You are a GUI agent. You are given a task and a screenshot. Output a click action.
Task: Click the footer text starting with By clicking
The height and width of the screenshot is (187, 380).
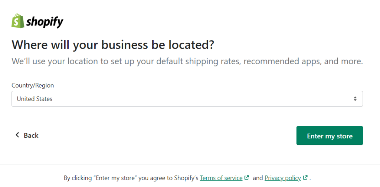[x=187, y=178]
